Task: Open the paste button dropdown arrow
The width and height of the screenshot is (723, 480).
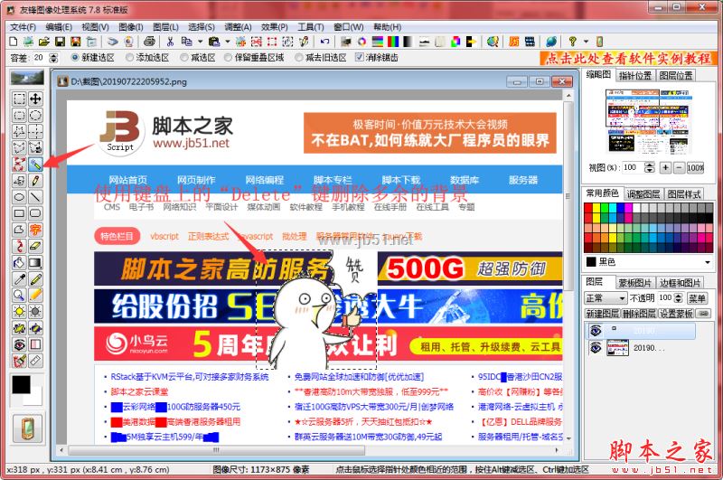Action: tap(228, 42)
